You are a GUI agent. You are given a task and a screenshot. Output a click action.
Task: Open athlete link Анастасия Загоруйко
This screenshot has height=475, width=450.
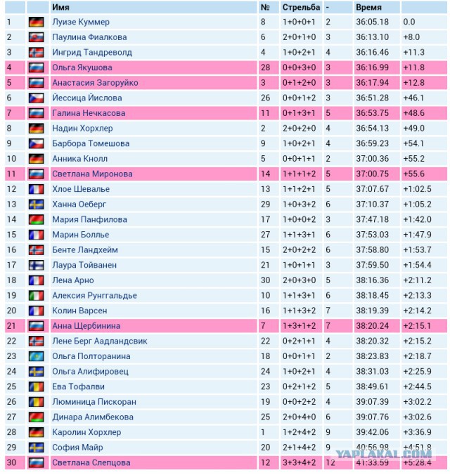coord(95,83)
